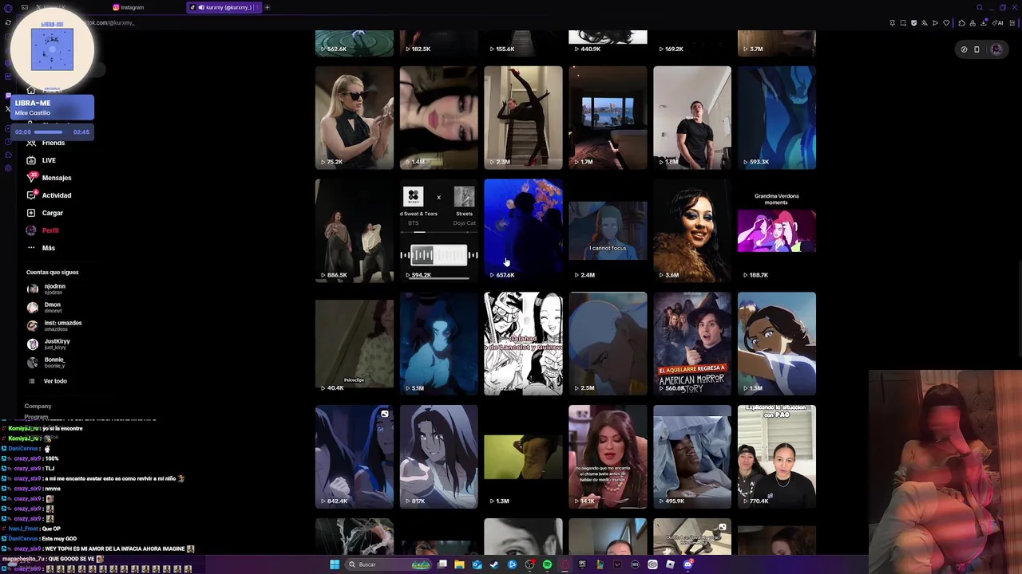This screenshot has width=1022, height=574.
Task: Open Outlook from the taskbar
Action: pos(477,564)
